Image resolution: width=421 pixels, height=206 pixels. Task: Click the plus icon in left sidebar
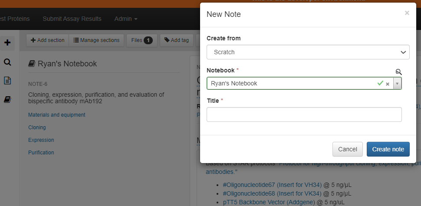[7, 43]
